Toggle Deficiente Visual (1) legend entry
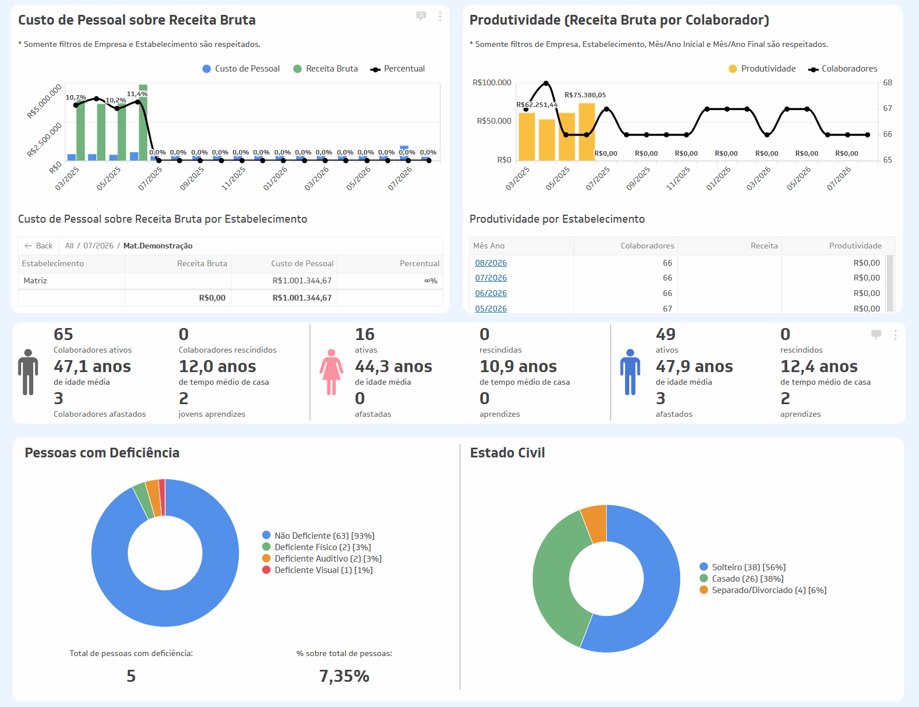The height and width of the screenshot is (707, 919). pos(317,570)
